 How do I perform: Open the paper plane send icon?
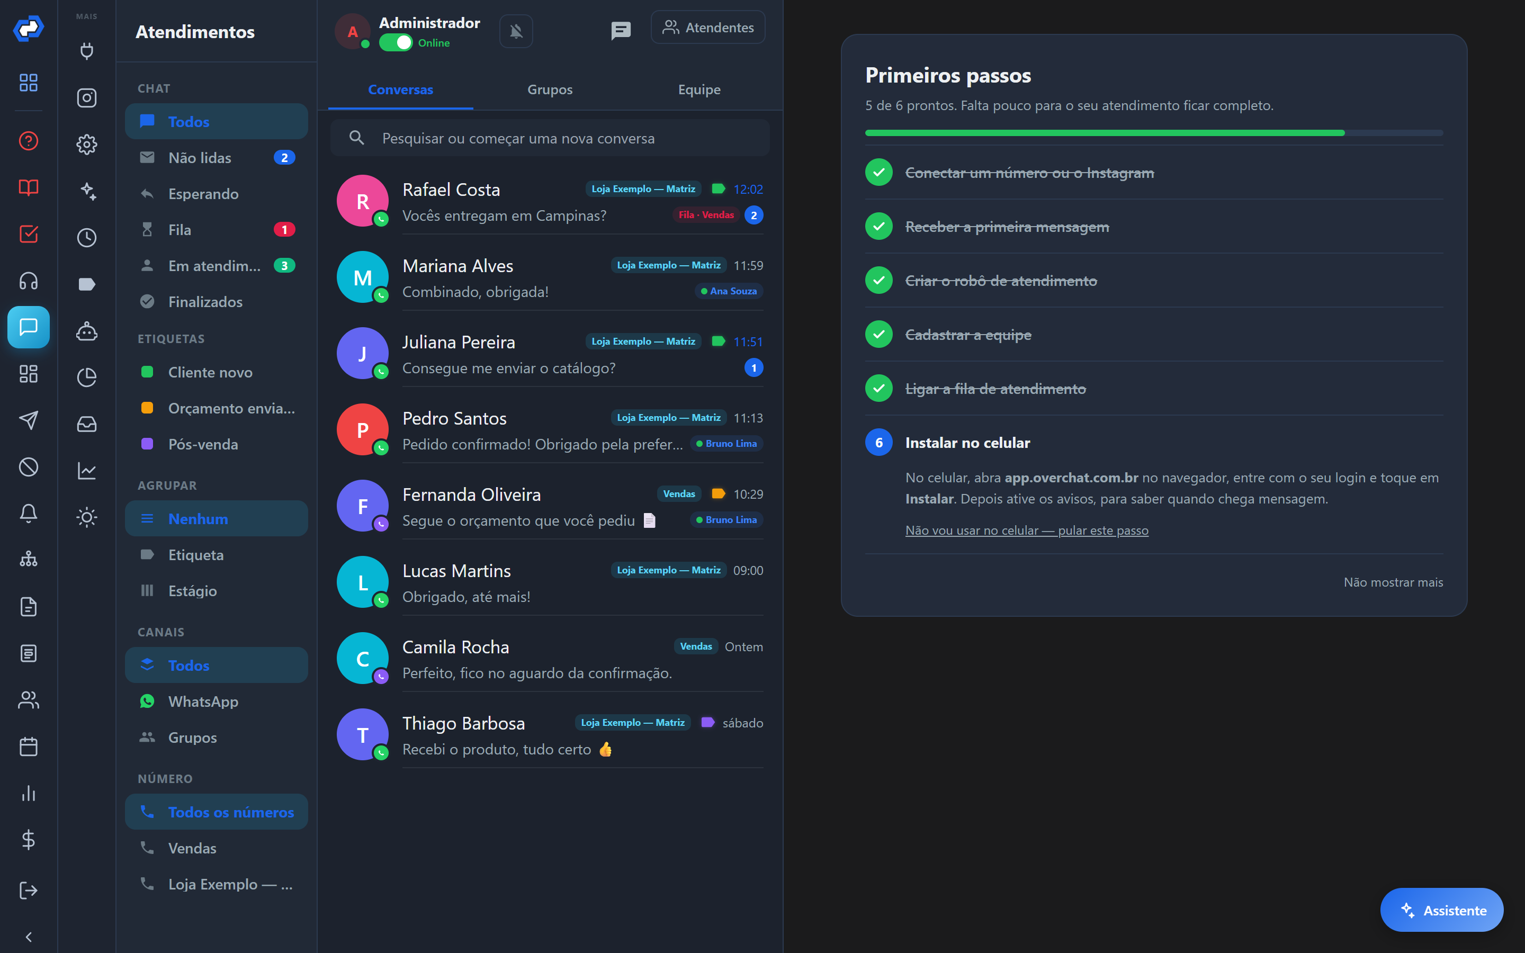pos(29,420)
